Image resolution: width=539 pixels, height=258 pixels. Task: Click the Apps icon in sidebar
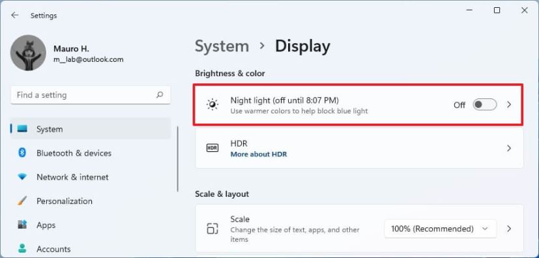(x=22, y=225)
